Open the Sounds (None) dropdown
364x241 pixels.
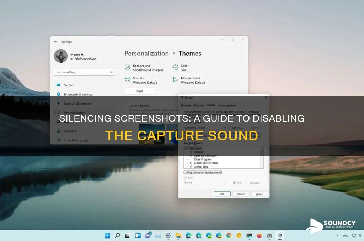[205, 183]
